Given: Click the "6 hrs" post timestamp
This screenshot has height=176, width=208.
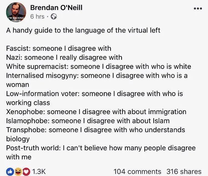Looking at the screenshot, I should (37, 17).
